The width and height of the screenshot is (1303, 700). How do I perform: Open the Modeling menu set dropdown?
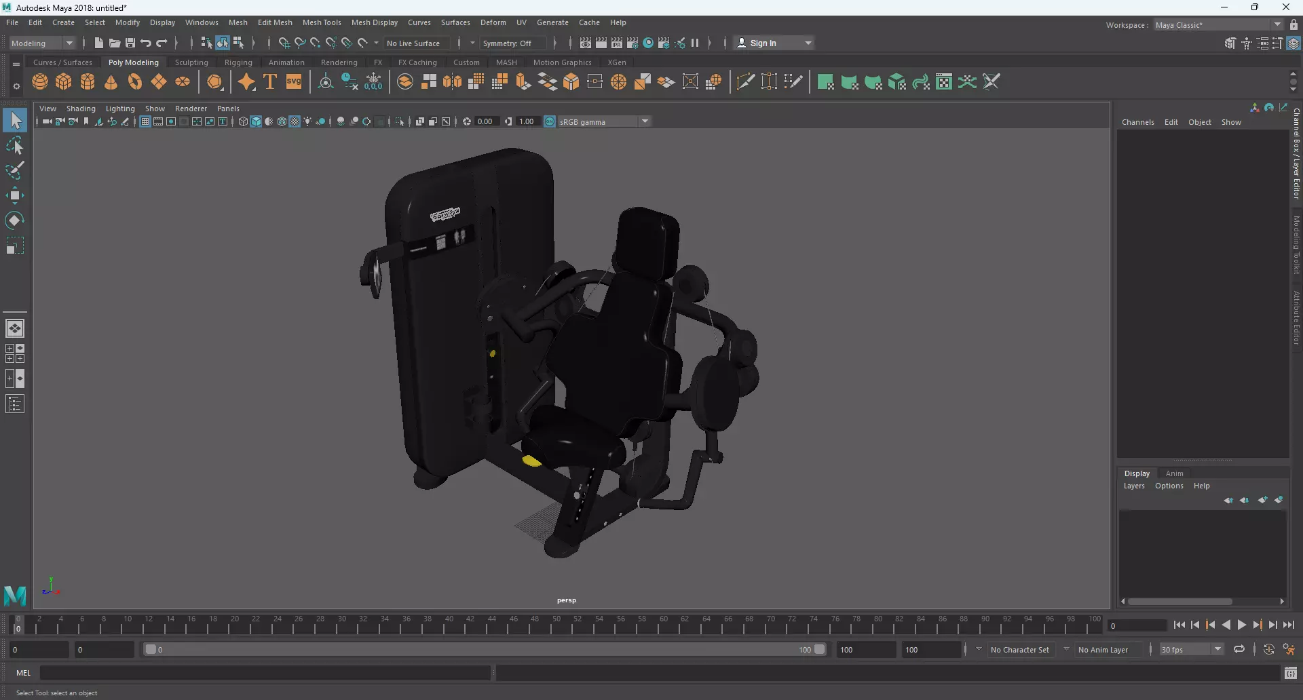tap(42, 43)
